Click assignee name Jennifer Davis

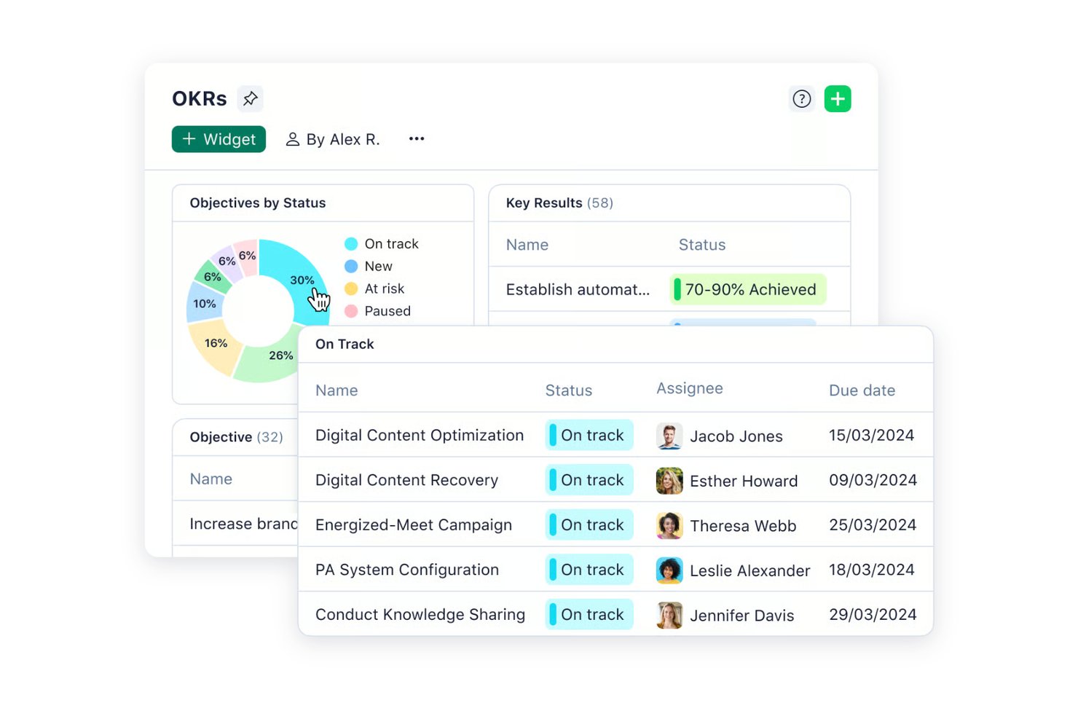tap(742, 616)
